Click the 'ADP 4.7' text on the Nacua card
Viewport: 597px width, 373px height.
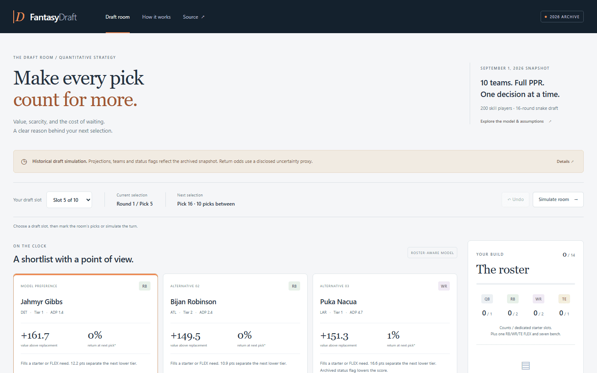[x=356, y=312]
